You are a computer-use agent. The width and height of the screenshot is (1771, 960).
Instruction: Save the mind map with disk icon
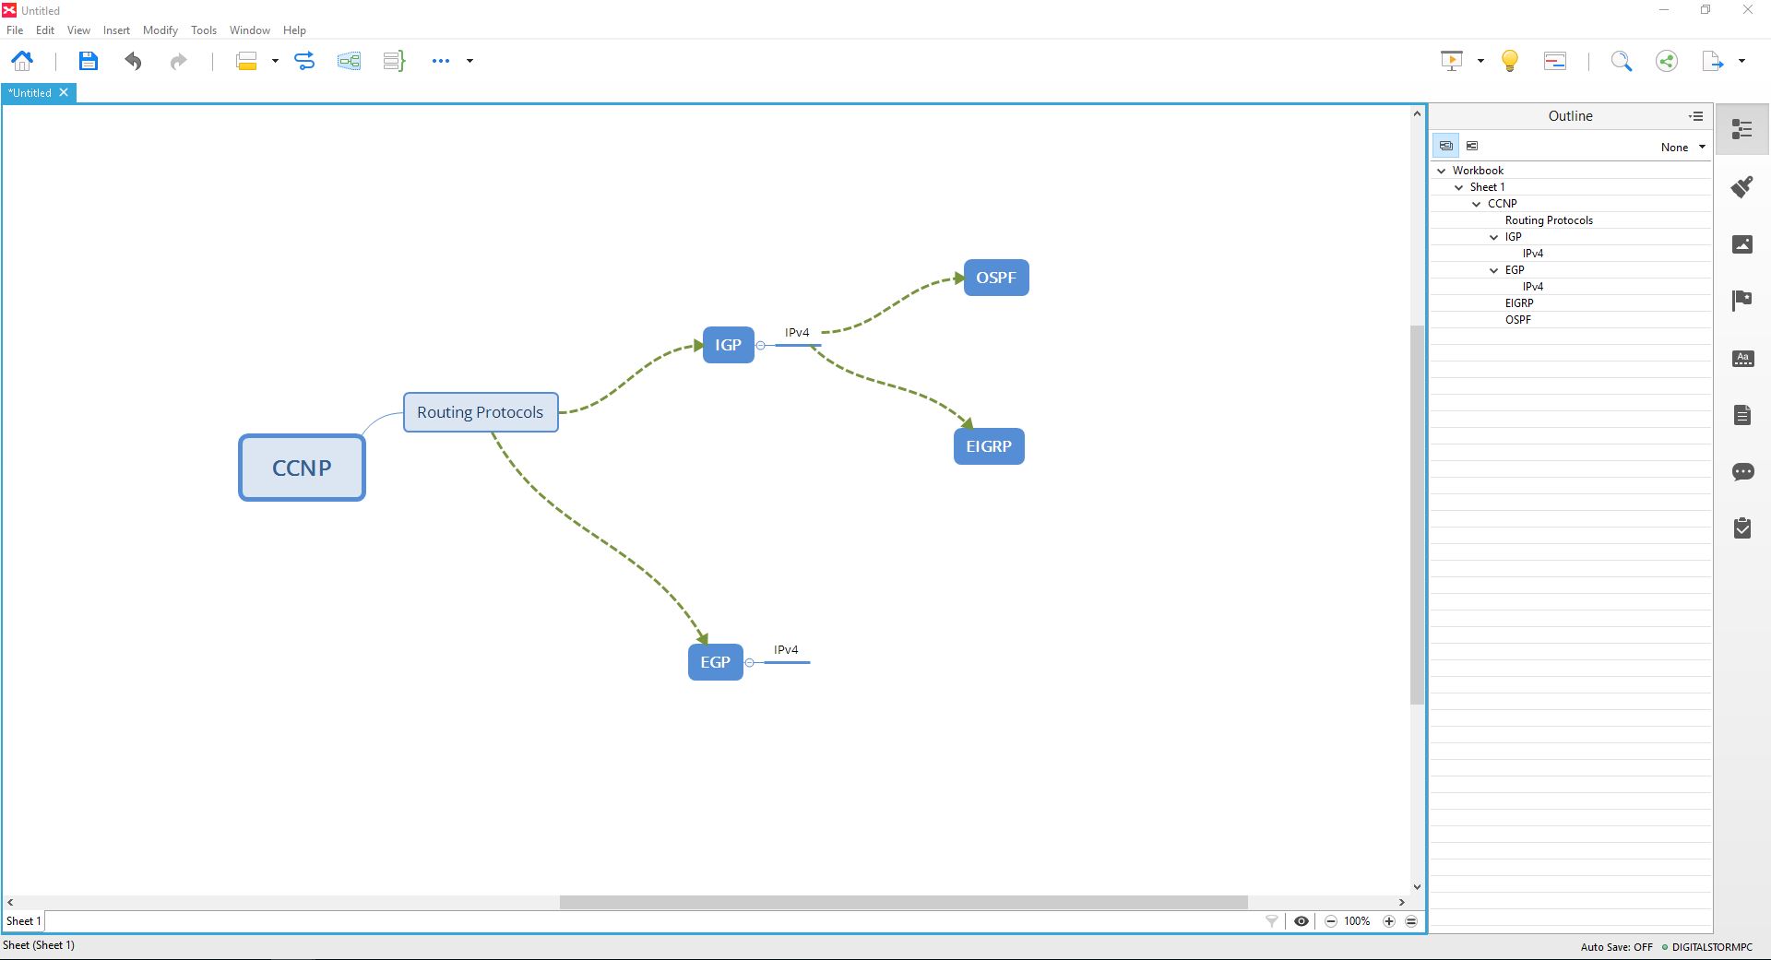click(88, 61)
